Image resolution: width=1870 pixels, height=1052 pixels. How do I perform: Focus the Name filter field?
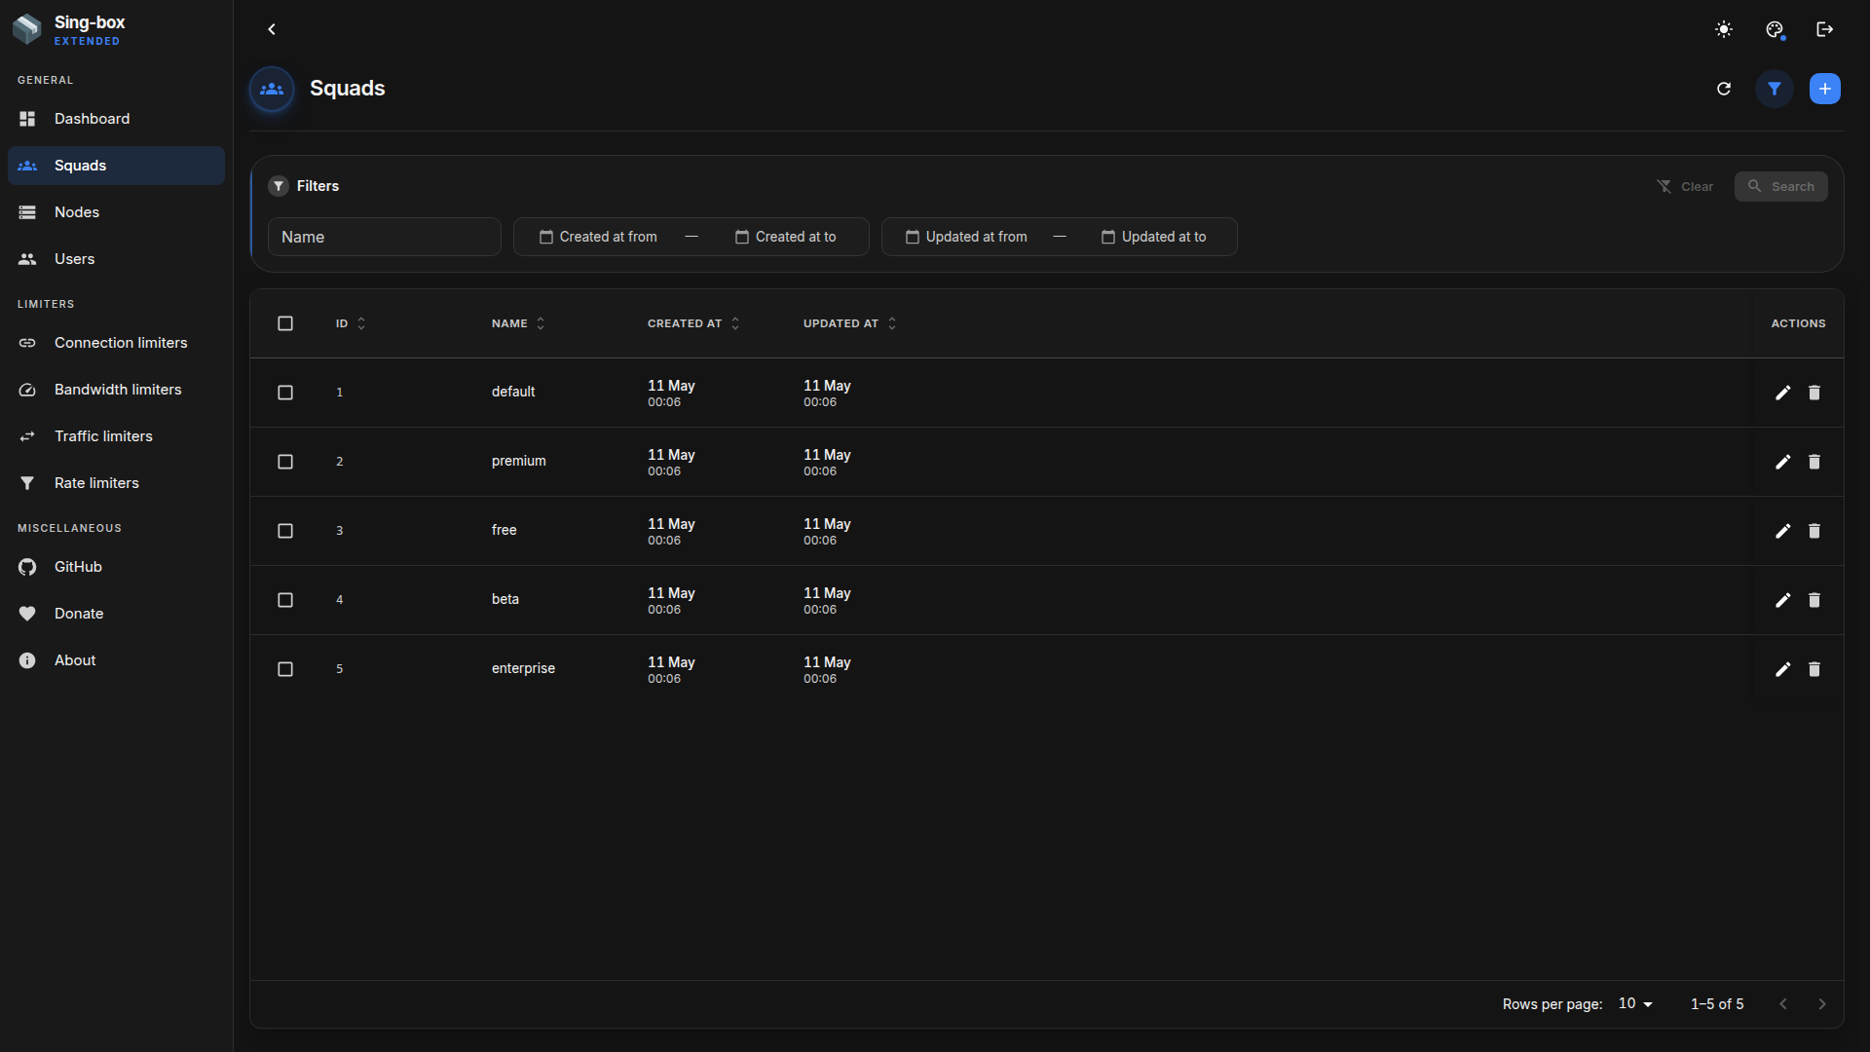[385, 237]
